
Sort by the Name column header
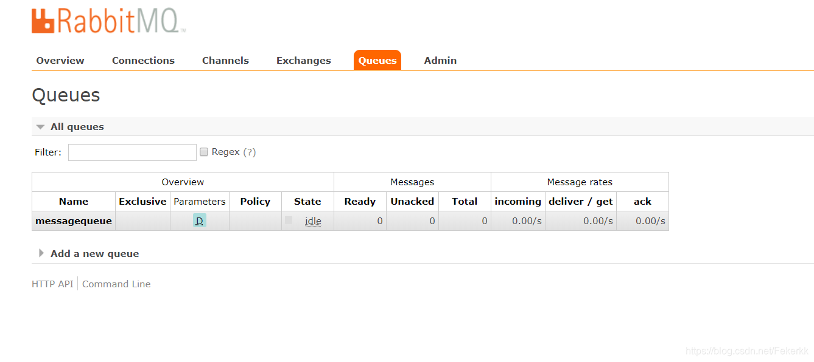coord(74,202)
